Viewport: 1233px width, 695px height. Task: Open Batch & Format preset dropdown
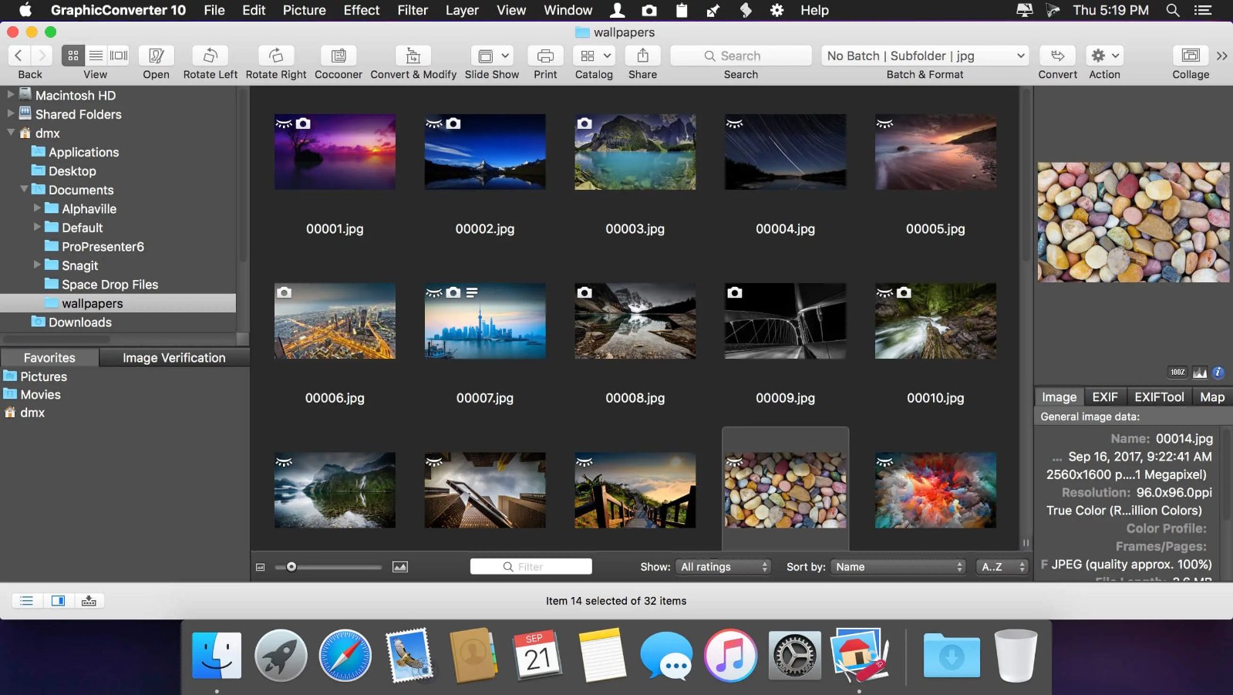[925, 56]
